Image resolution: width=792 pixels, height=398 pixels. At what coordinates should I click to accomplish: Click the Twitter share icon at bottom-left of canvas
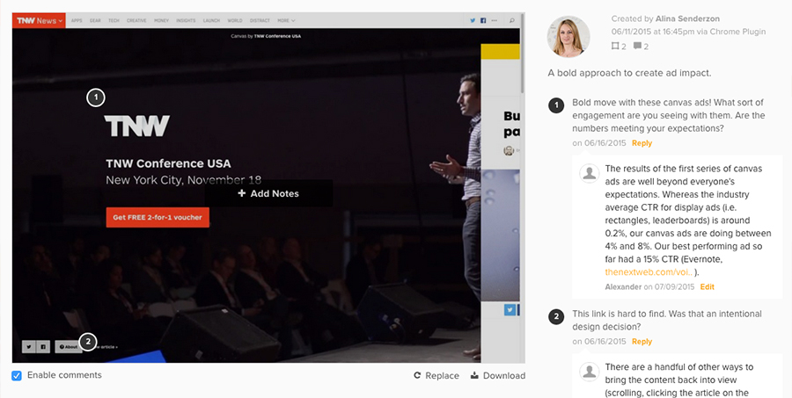click(29, 346)
